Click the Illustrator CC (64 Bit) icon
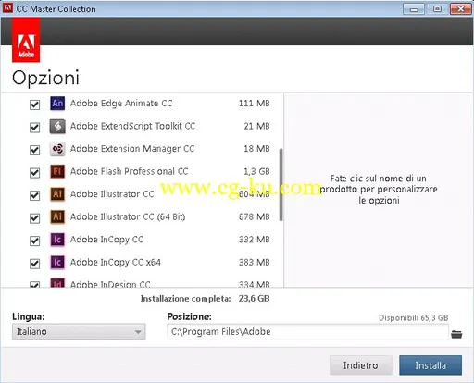Image resolution: width=474 pixels, height=383 pixels. point(57,216)
